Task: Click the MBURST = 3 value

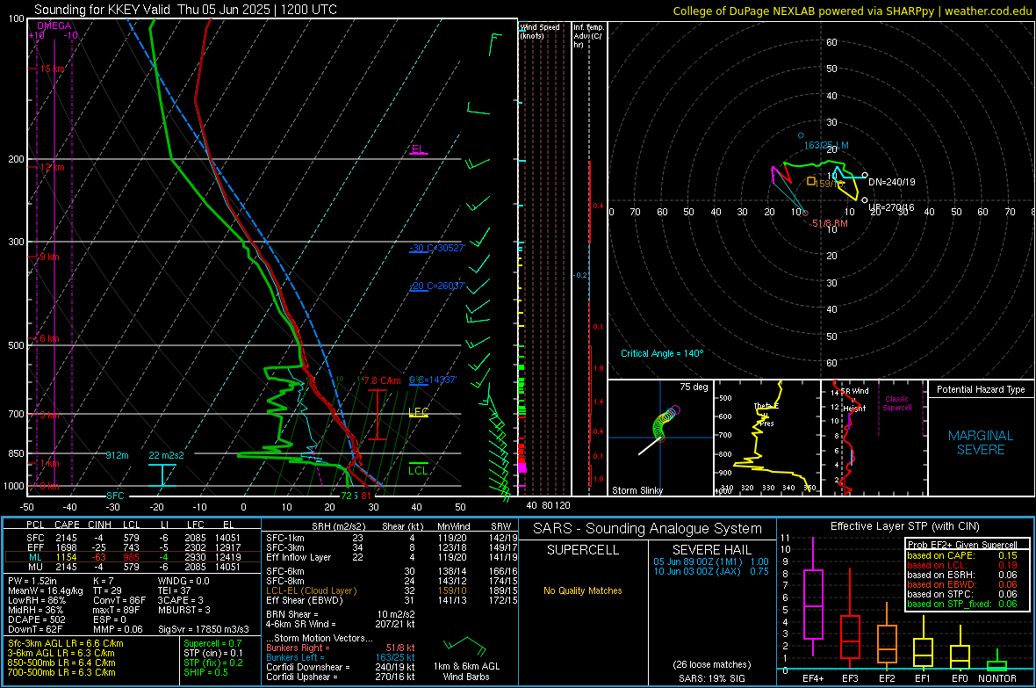Action: point(184,610)
